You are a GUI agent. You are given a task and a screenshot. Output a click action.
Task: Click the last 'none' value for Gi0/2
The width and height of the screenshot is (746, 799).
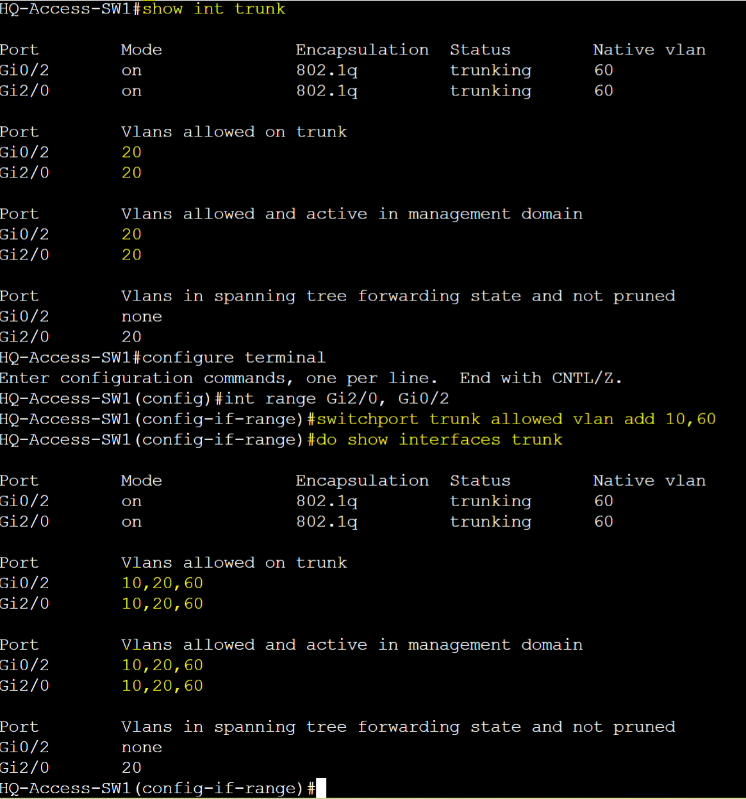click(142, 747)
